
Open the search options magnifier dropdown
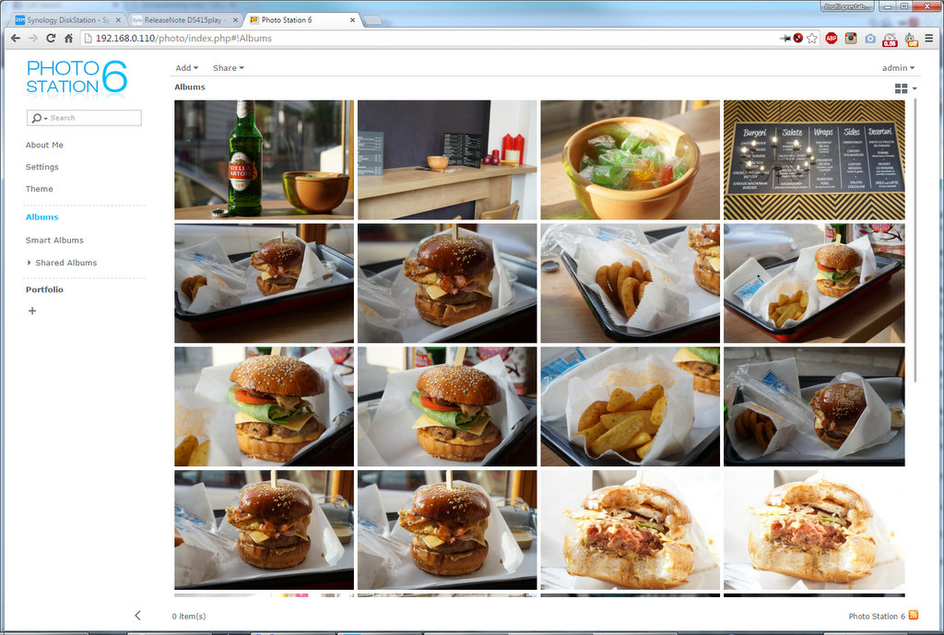point(39,118)
